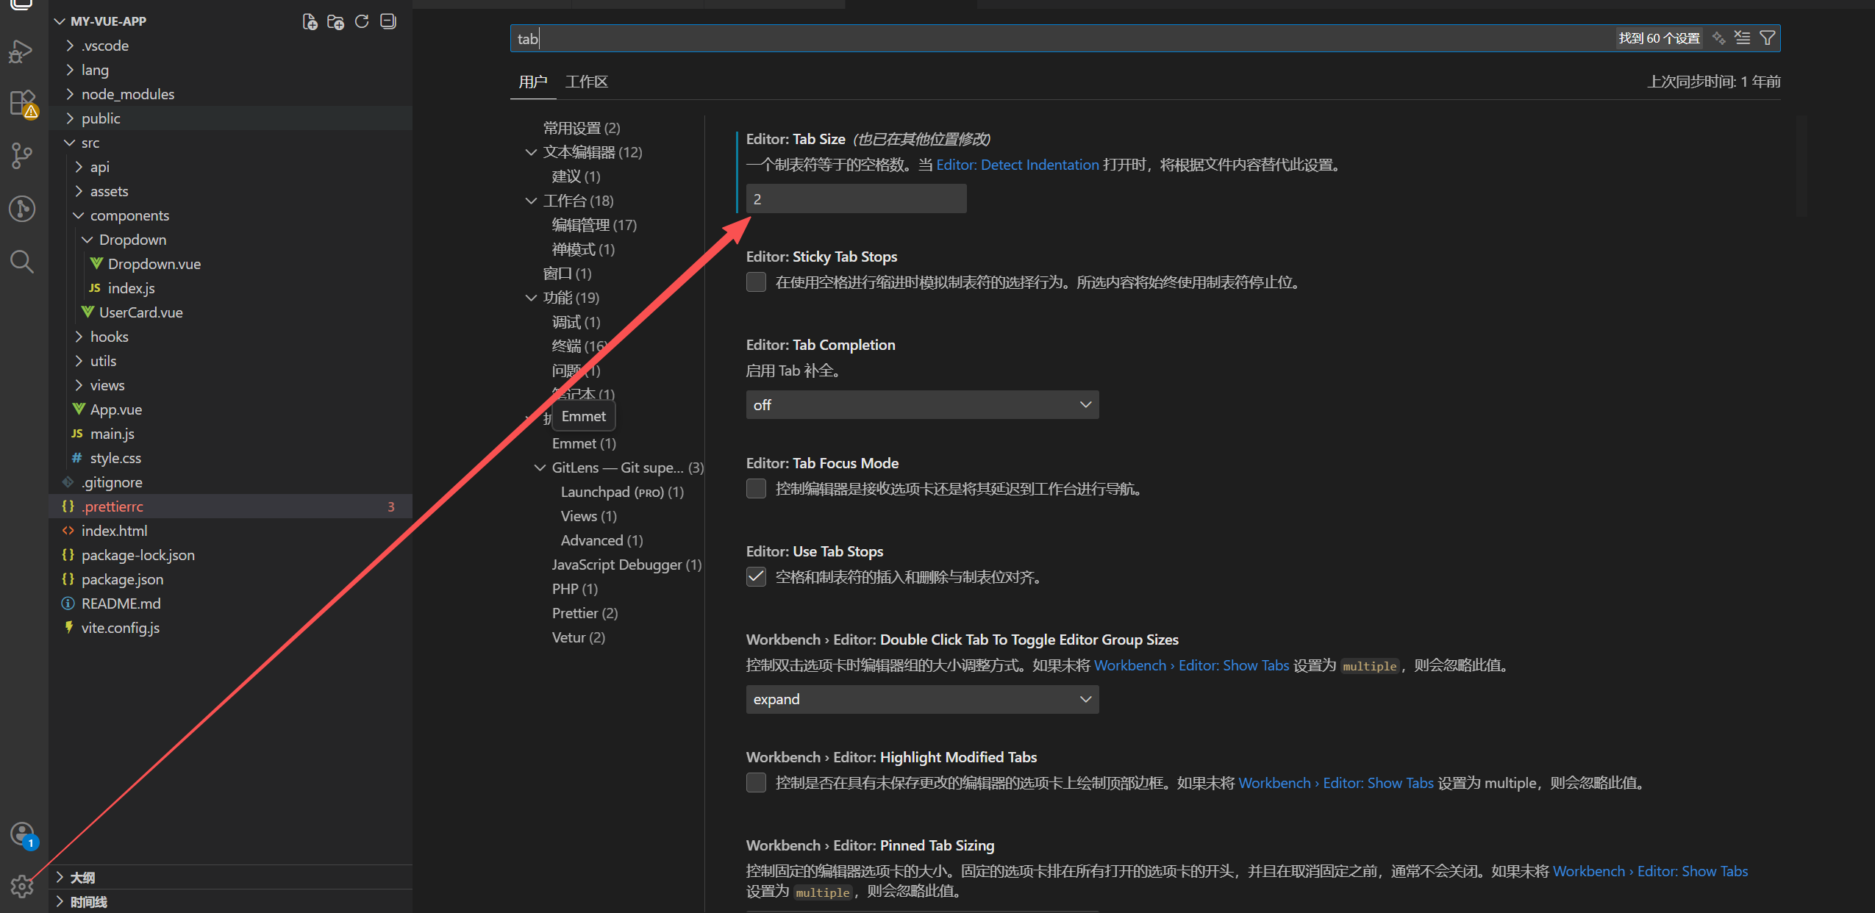The height and width of the screenshot is (913, 1875).
Task: Click the New Folder icon in explorer header
Action: (x=336, y=22)
